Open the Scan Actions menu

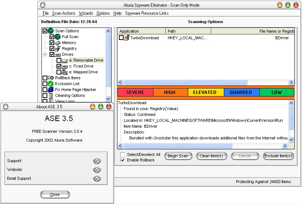click(64, 13)
